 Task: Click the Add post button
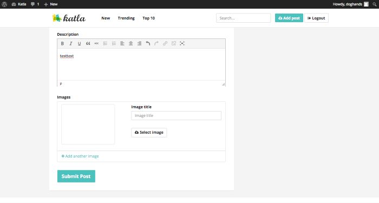289,18
